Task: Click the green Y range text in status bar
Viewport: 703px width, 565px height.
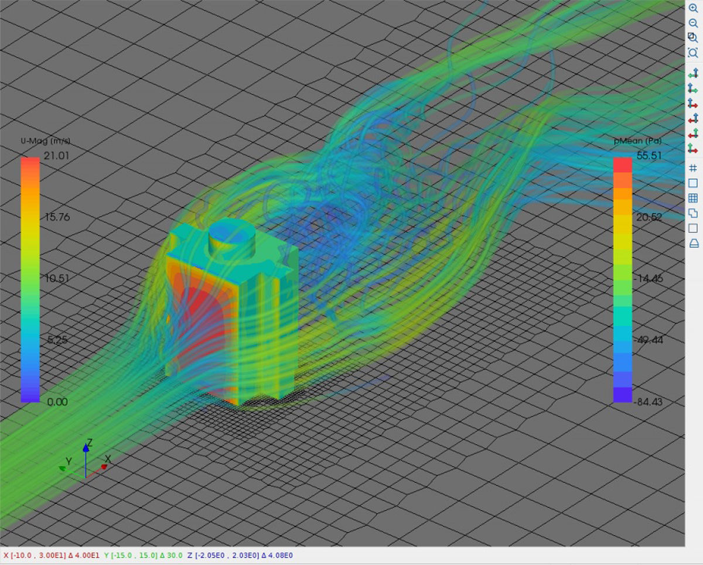Action: tap(144, 555)
